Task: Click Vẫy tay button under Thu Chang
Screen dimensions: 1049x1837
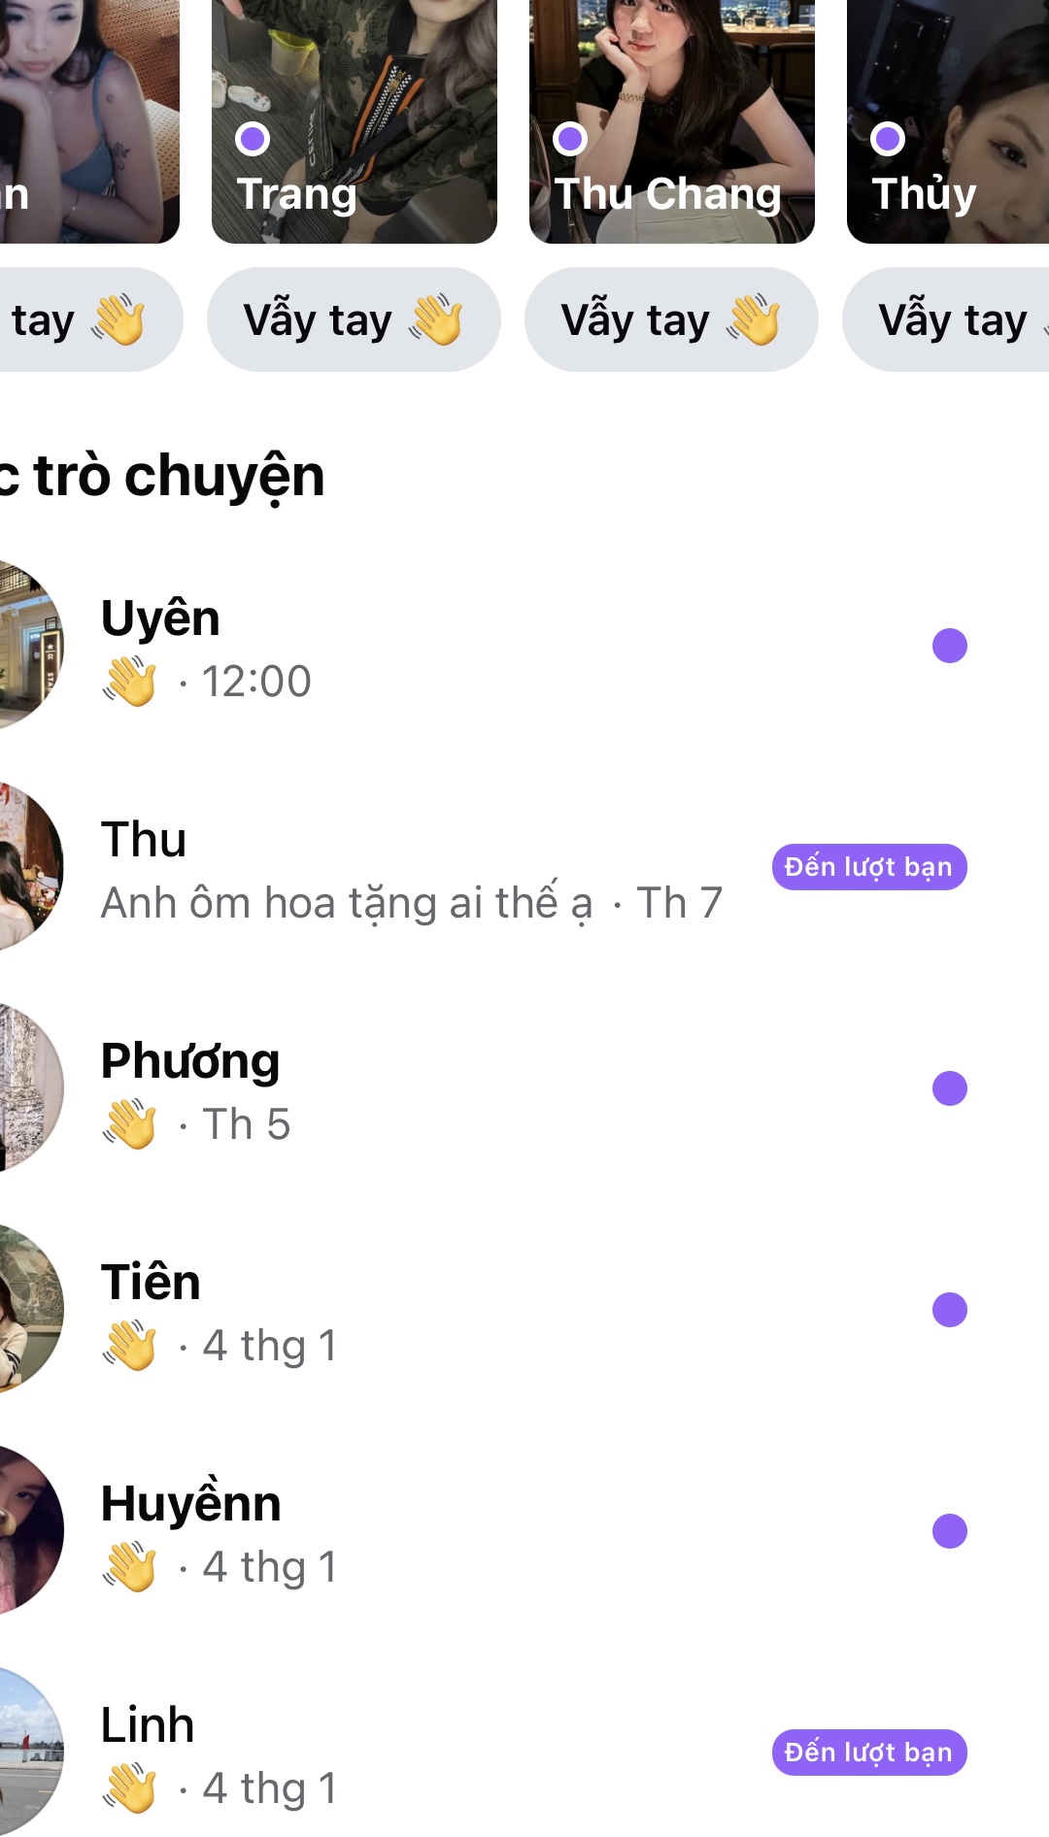Action: 671,319
